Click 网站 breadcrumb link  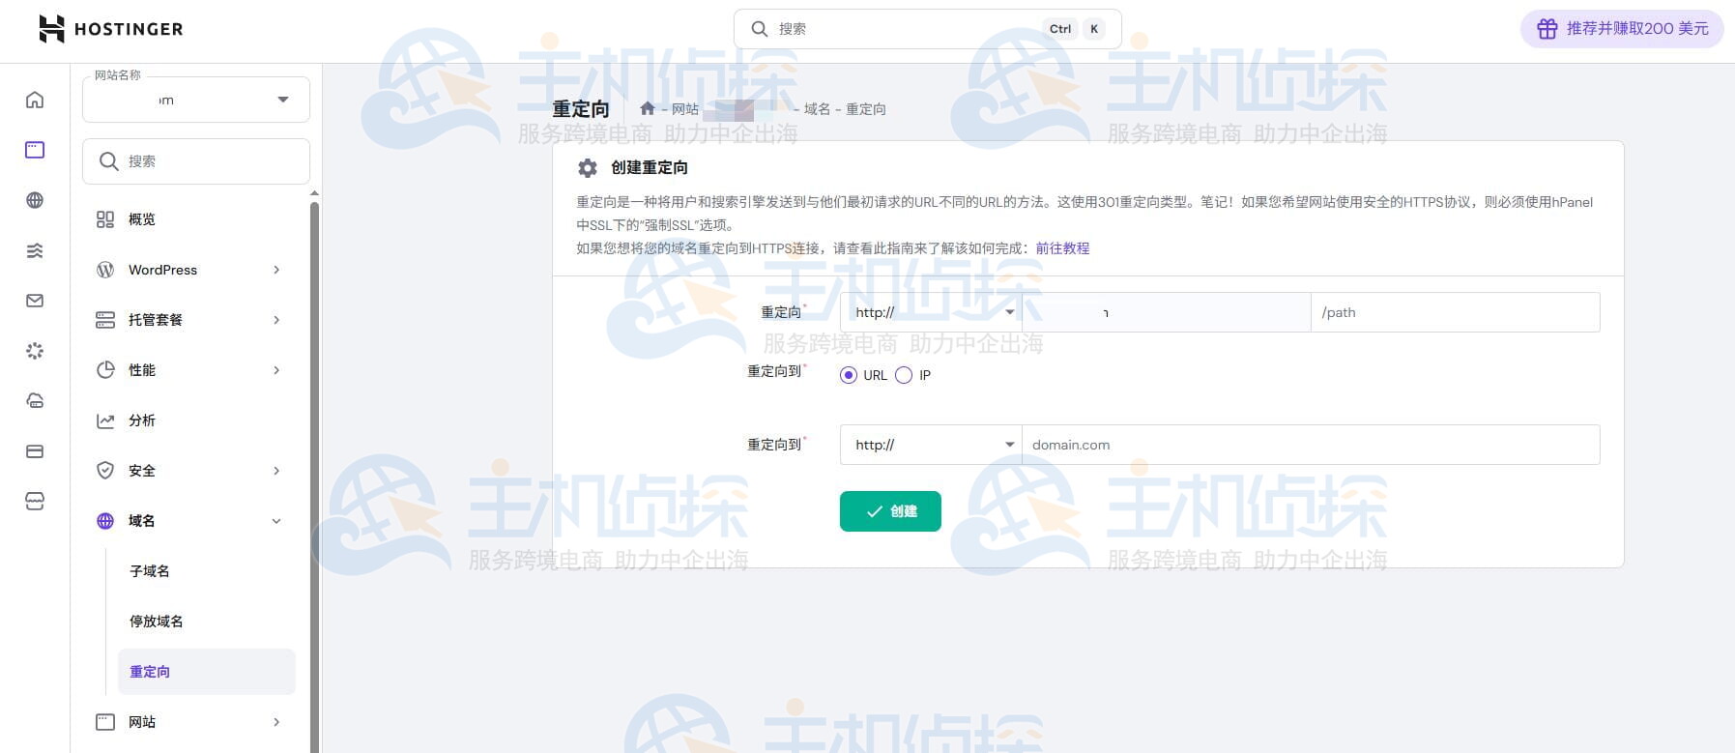(685, 109)
